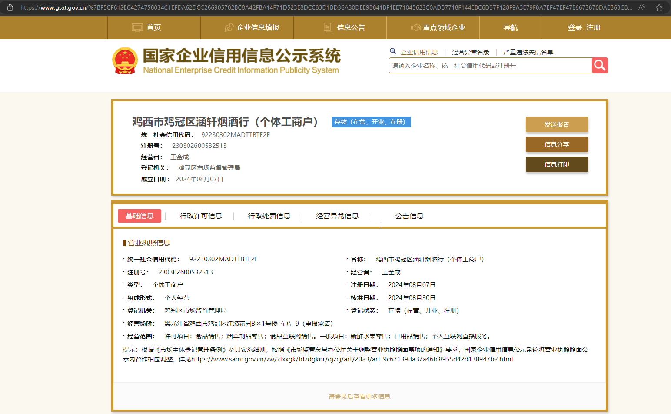This screenshot has height=414, width=671.
Task: Click the monitor icon beside 首页
Action: tap(137, 28)
